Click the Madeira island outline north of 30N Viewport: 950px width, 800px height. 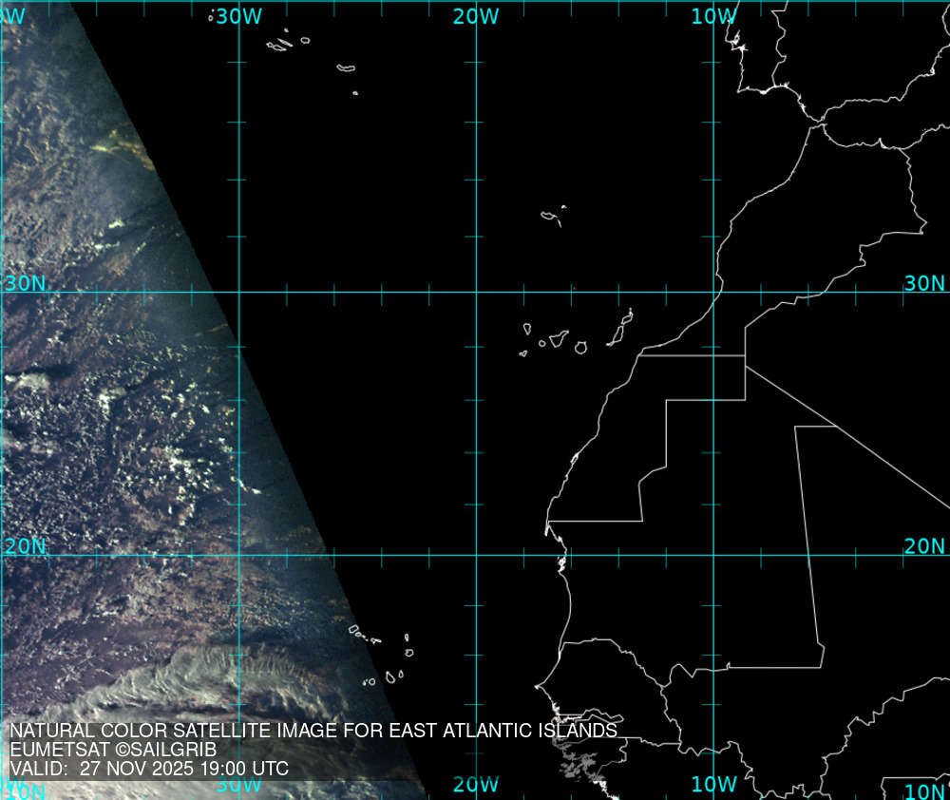[550, 218]
